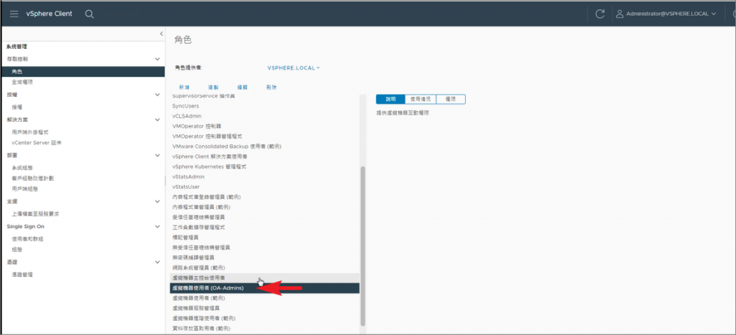This screenshot has width=736, height=335.
Task: Click the 編輯 role button
Action: coord(242,88)
